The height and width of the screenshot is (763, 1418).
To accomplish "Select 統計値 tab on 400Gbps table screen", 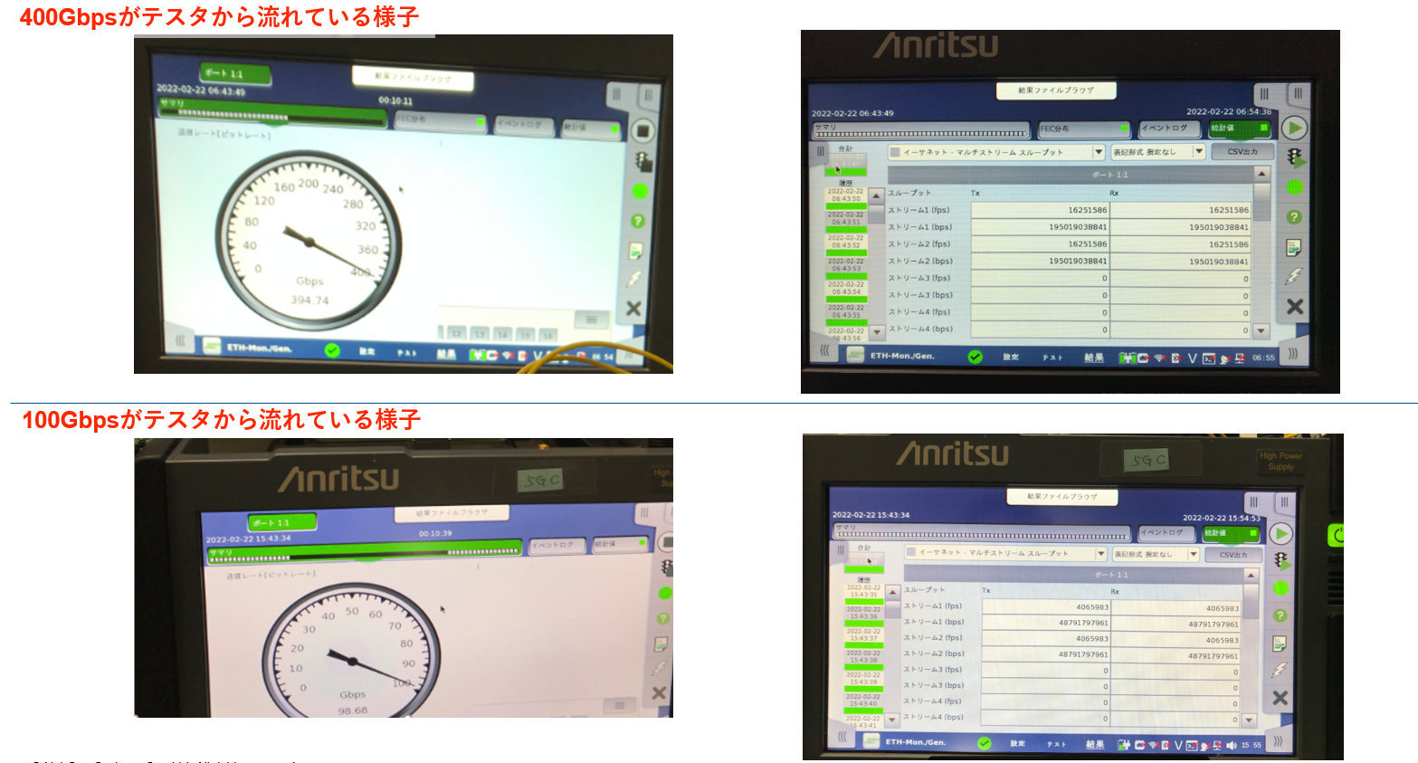I will (x=1239, y=129).
